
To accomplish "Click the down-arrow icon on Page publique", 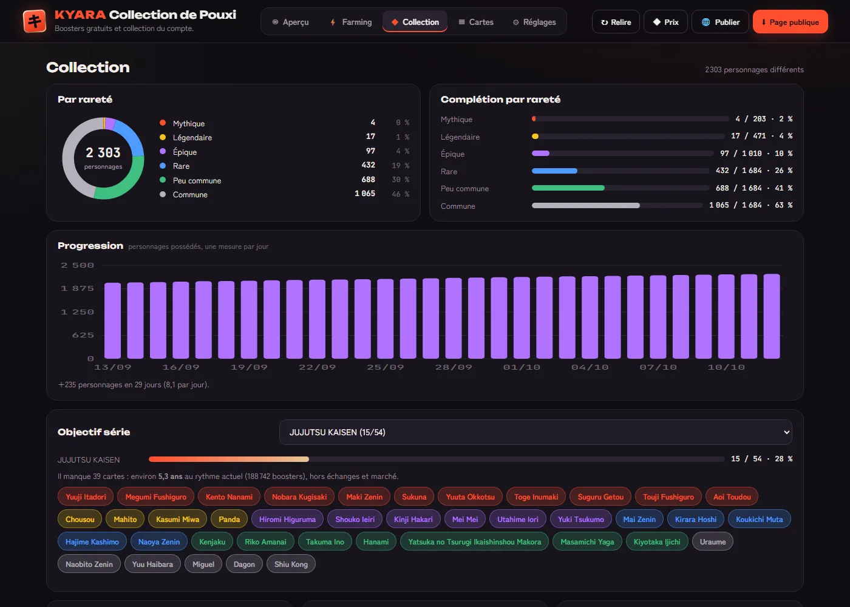I will tap(764, 22).
